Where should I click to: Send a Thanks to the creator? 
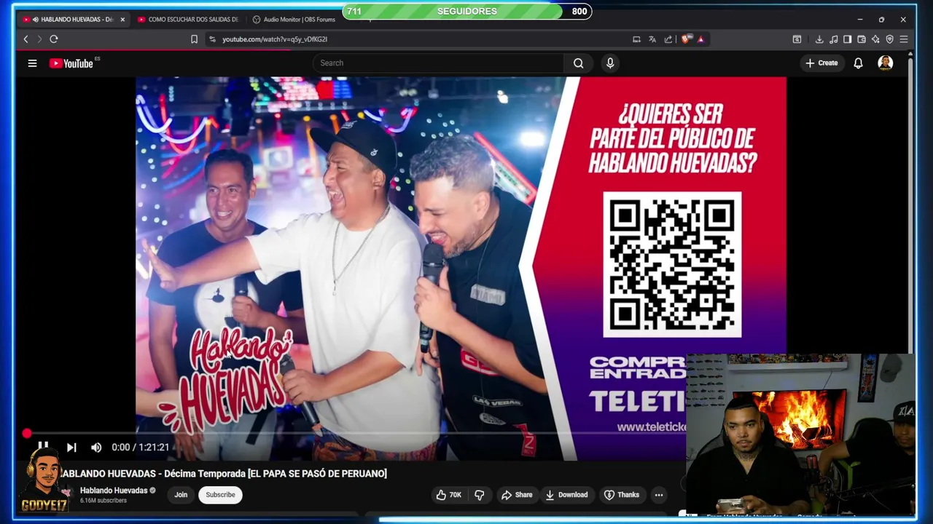tap(621, 495)
